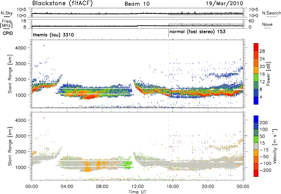Click the Slant Range label of velocity panel

click(x=10, y=146)
